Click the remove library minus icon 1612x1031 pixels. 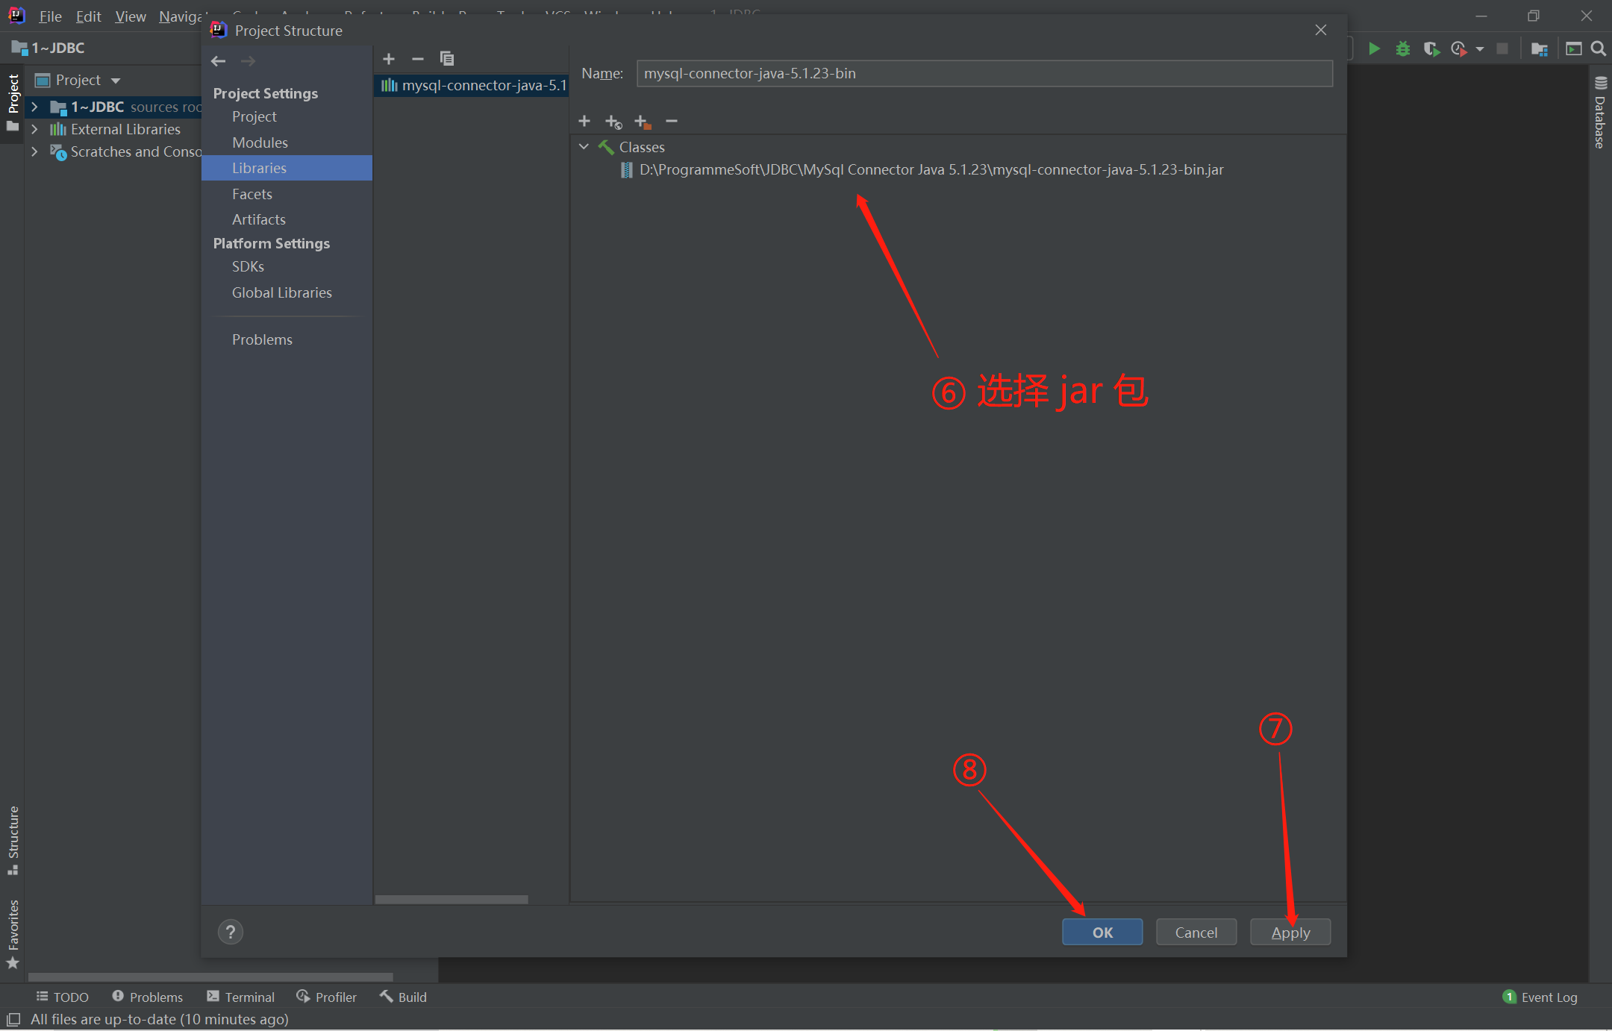point(418,59)
